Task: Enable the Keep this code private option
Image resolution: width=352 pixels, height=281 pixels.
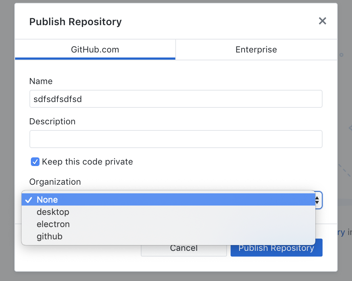Action: tap(34, 162)
